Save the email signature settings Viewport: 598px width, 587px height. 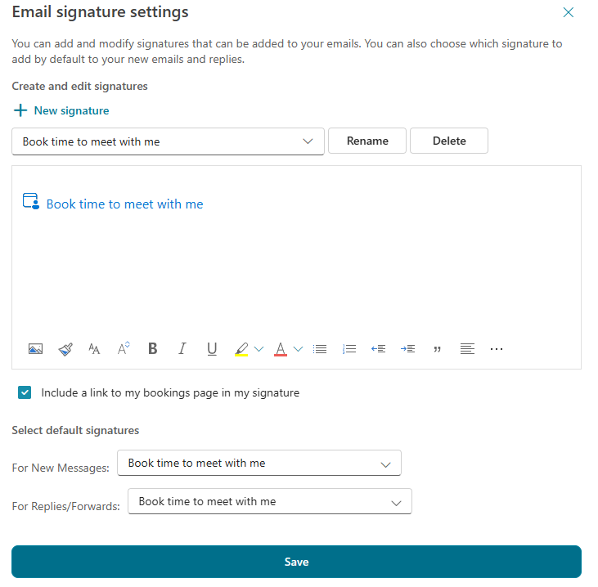click(296, 562)
